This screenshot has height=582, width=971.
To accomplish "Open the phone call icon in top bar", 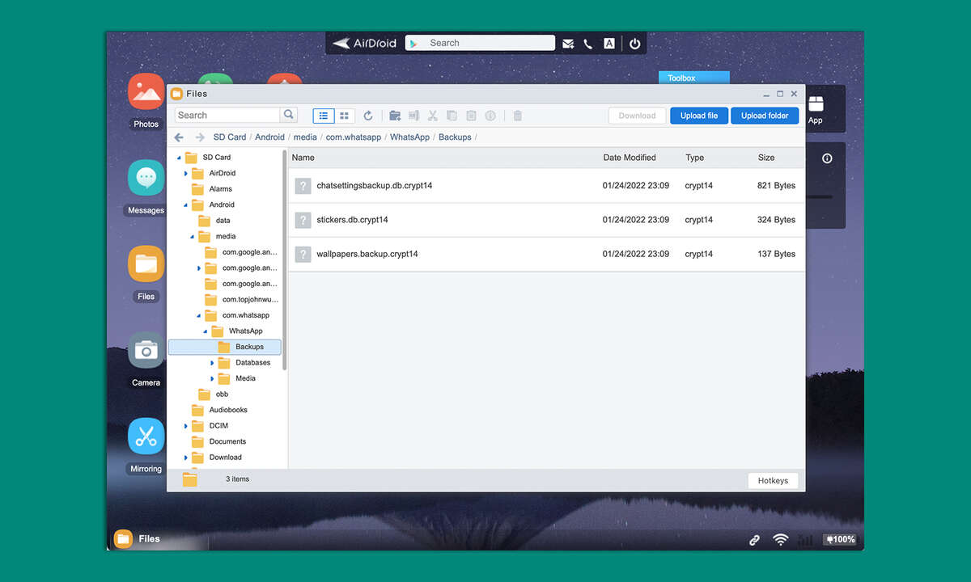I will coord(588,44).
